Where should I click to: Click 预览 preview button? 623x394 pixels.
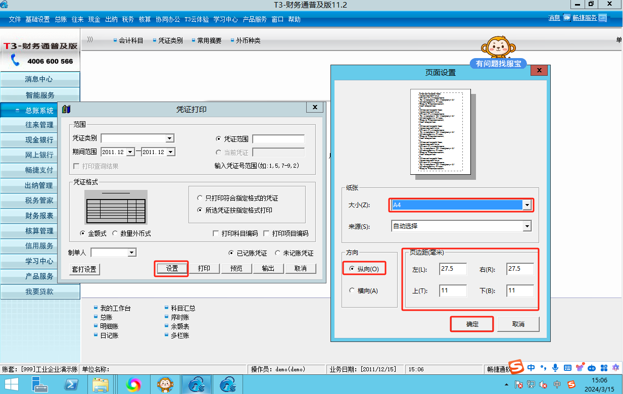236,269
